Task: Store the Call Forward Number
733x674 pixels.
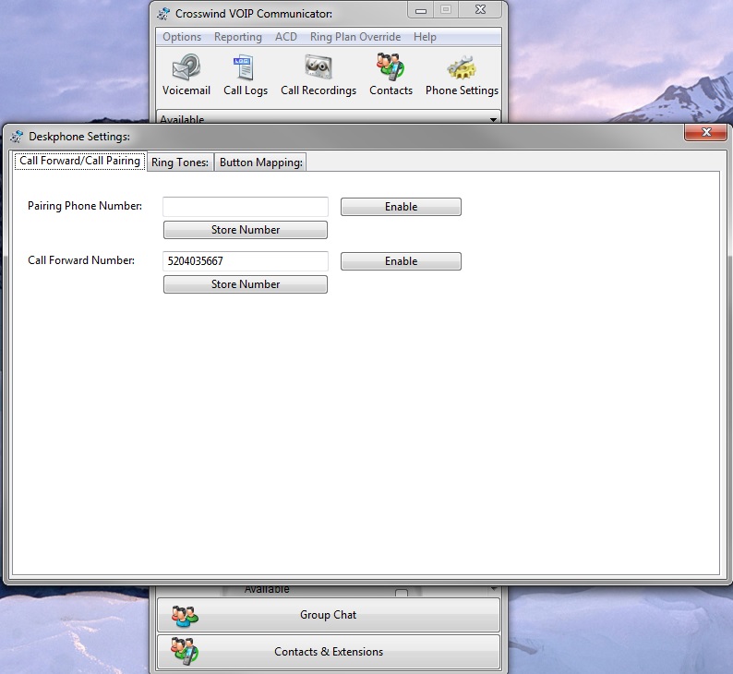Action: pos(246,284)
